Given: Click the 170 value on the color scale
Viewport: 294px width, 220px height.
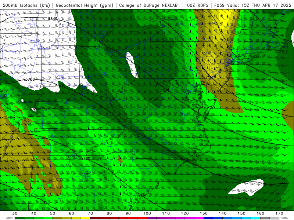Looking at the screenshot, I should point(279,213).
